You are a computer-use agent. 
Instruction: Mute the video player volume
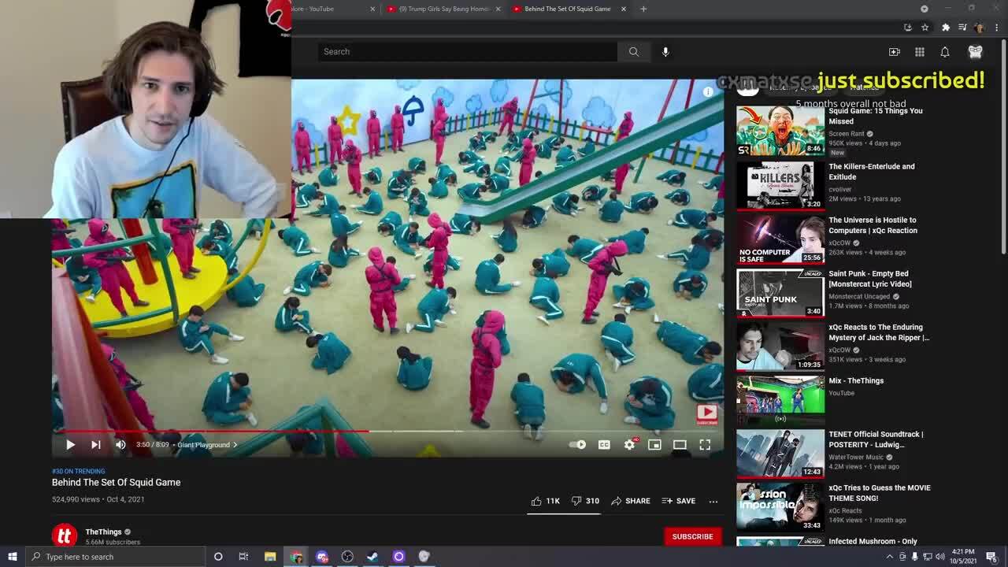120,445
